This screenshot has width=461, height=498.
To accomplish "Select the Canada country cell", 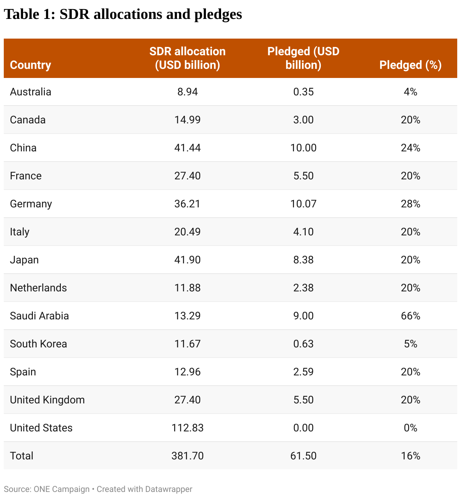I will (x=28, y=120).
